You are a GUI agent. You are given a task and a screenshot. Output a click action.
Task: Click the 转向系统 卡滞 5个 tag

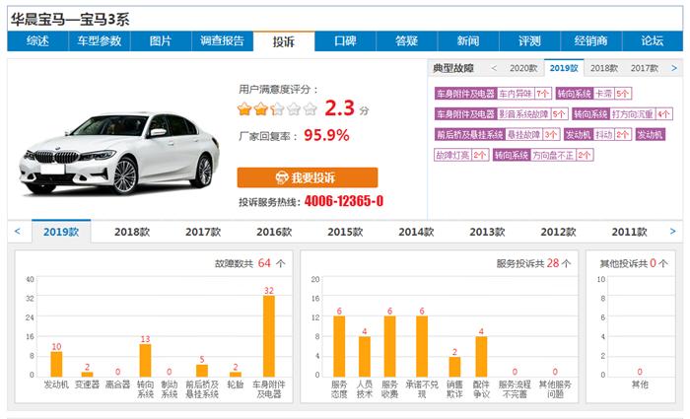point(593,94)
